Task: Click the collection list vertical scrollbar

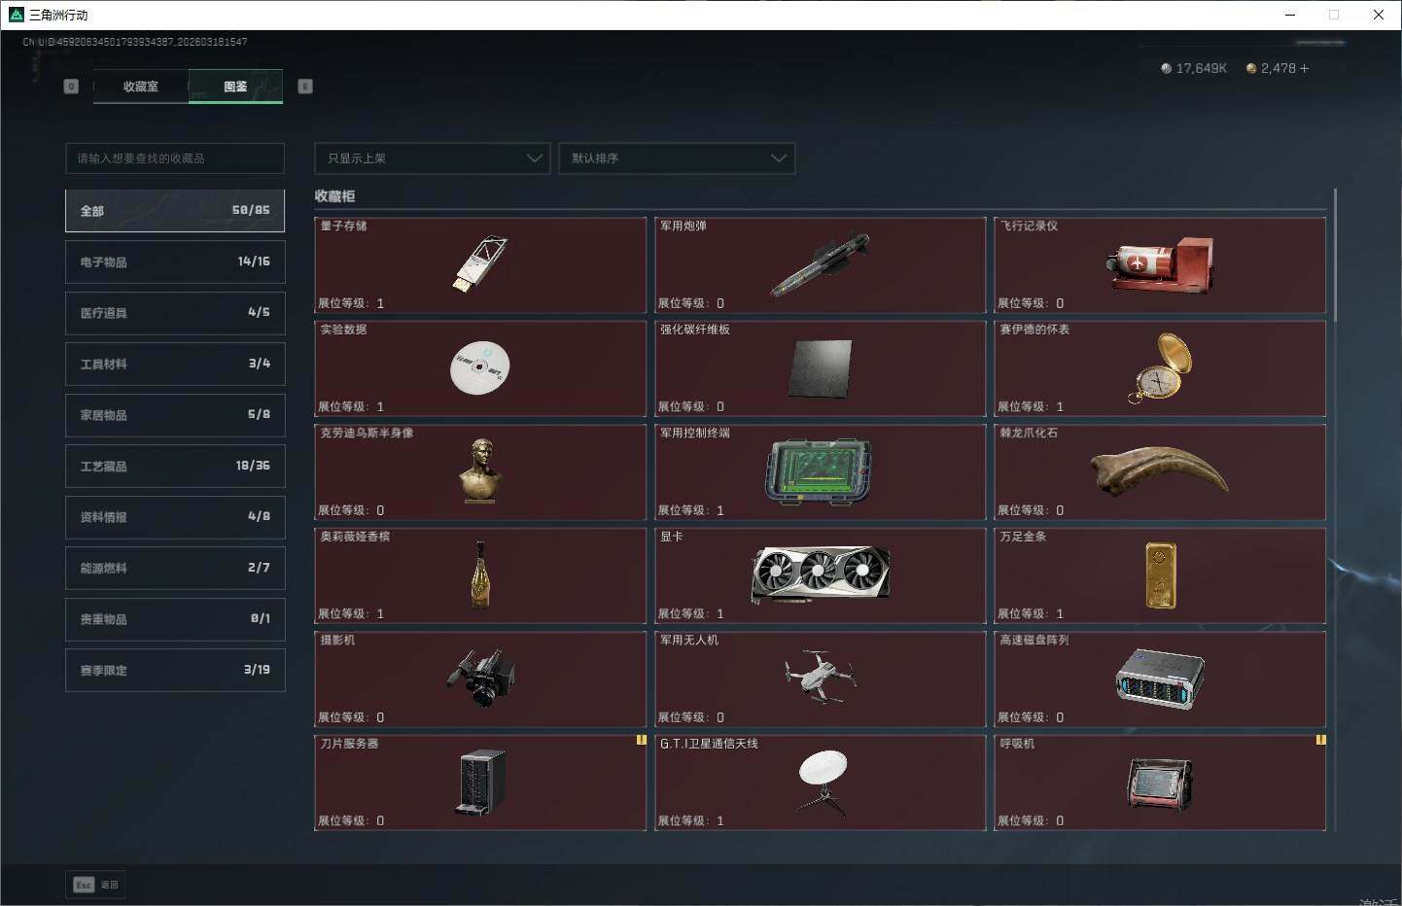Action: click(x=1335, y=255)
